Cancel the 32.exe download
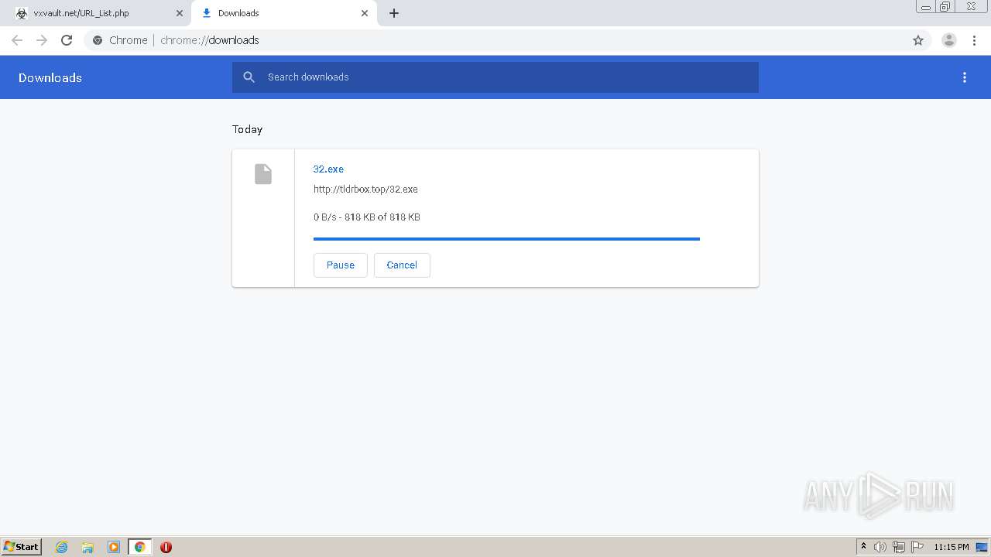This screenshot has height=557, width=991. (x=402, y=265)
